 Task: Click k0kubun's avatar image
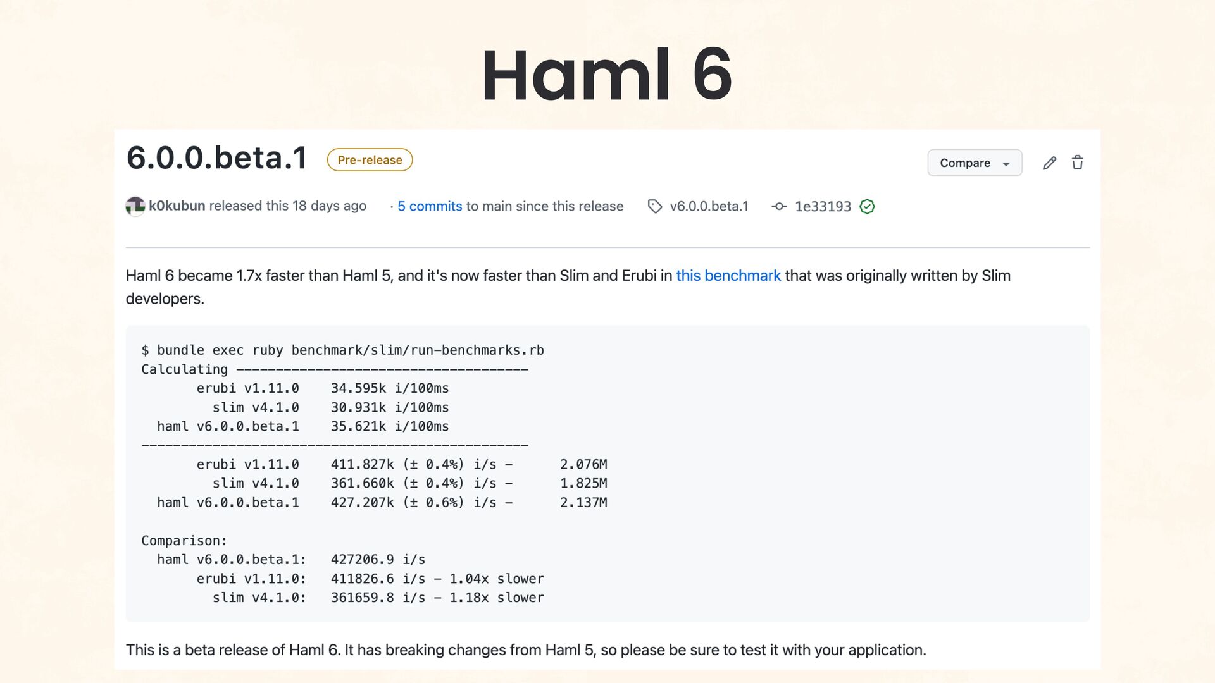tap(135, 206)
